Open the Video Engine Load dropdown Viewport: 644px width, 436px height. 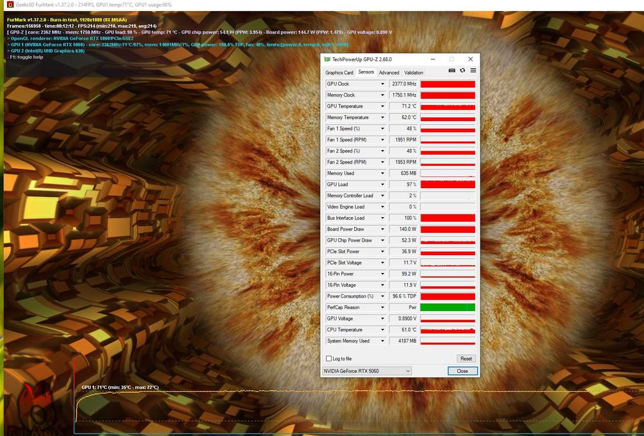(x=383, y=207)
